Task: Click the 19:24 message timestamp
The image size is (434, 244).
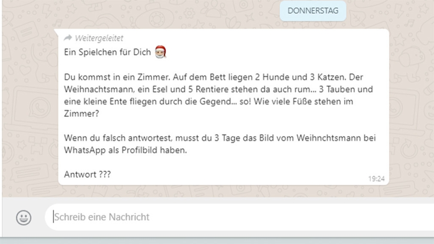Action: [x=376, y=179]
